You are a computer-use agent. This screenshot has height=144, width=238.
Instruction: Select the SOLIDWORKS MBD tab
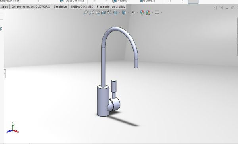(x=82, y=6)
